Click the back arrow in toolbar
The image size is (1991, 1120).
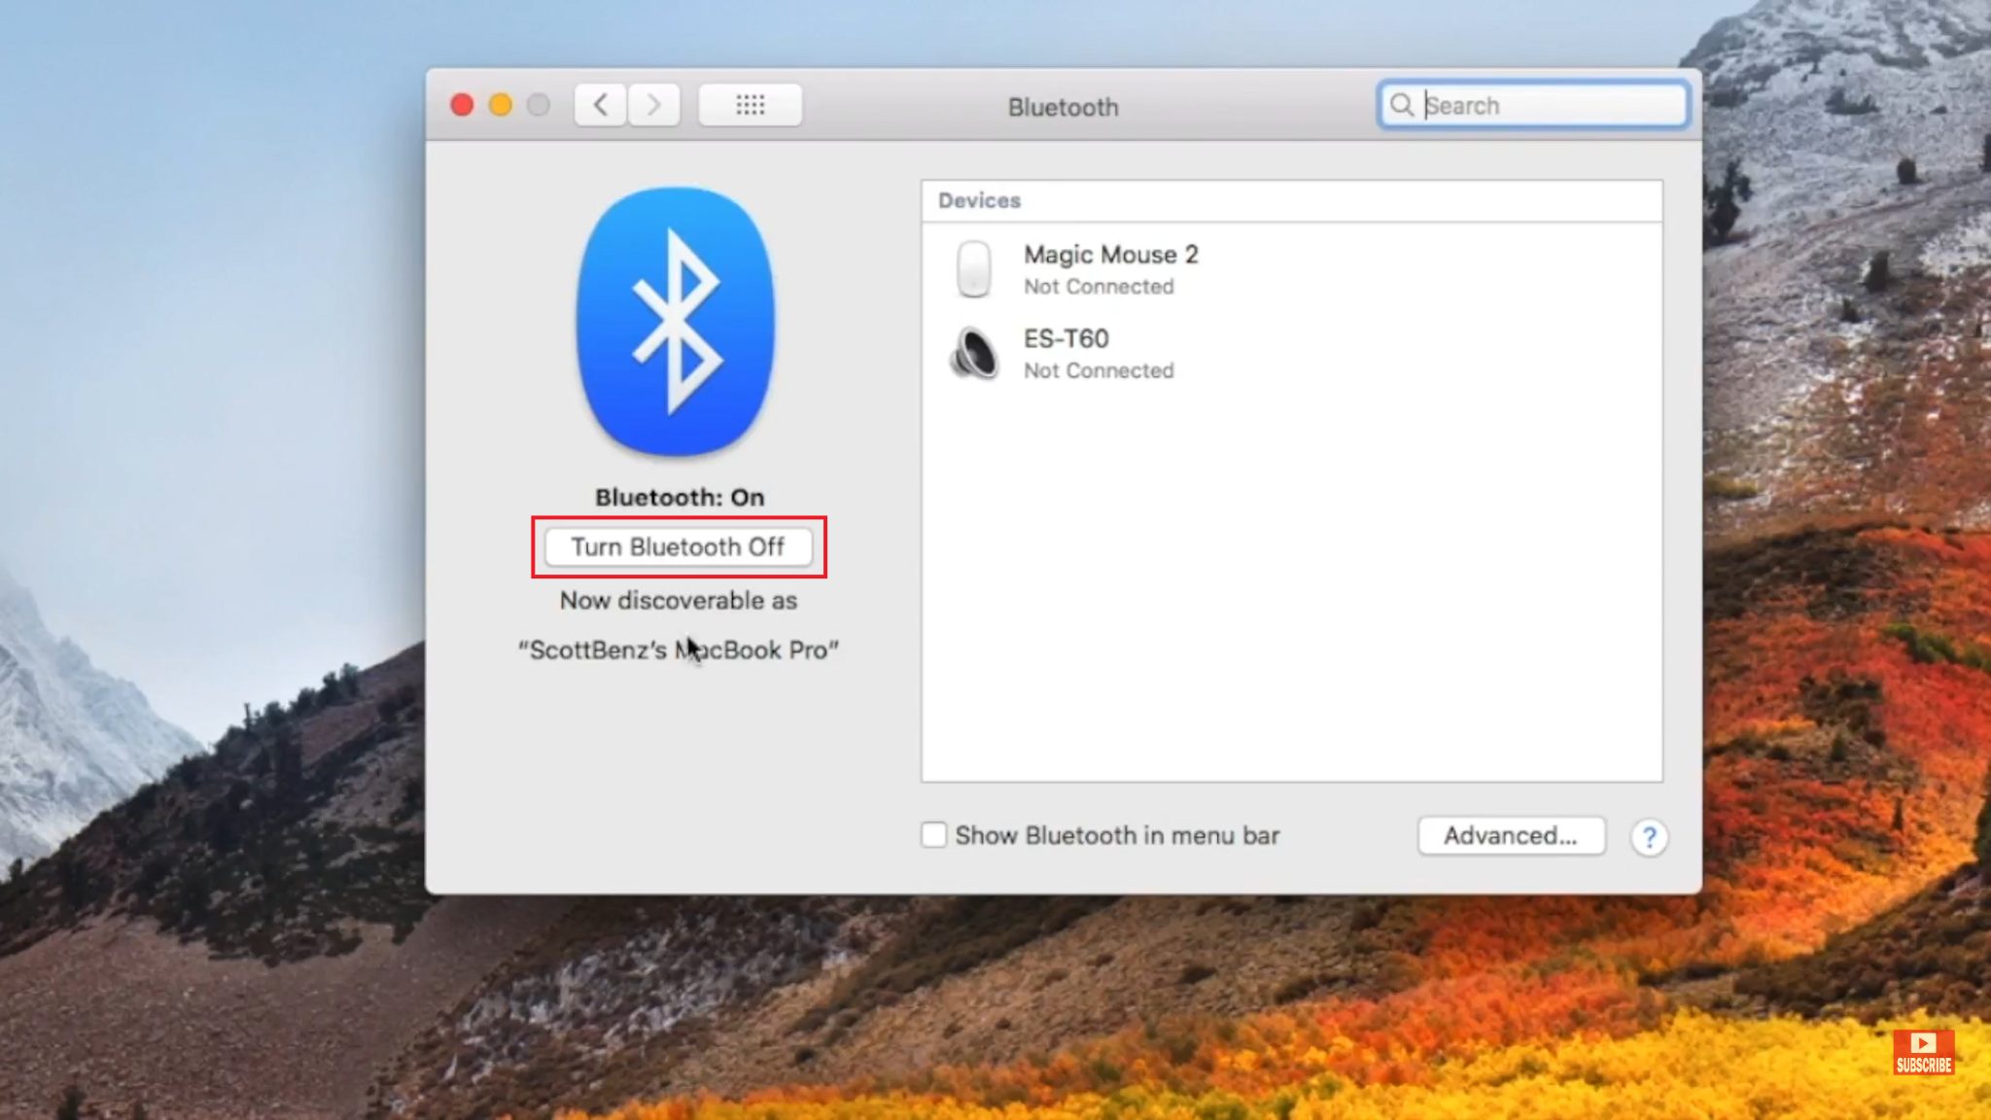[601, 105]
